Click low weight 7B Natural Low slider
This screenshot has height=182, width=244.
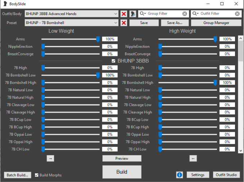click(71, 90)
